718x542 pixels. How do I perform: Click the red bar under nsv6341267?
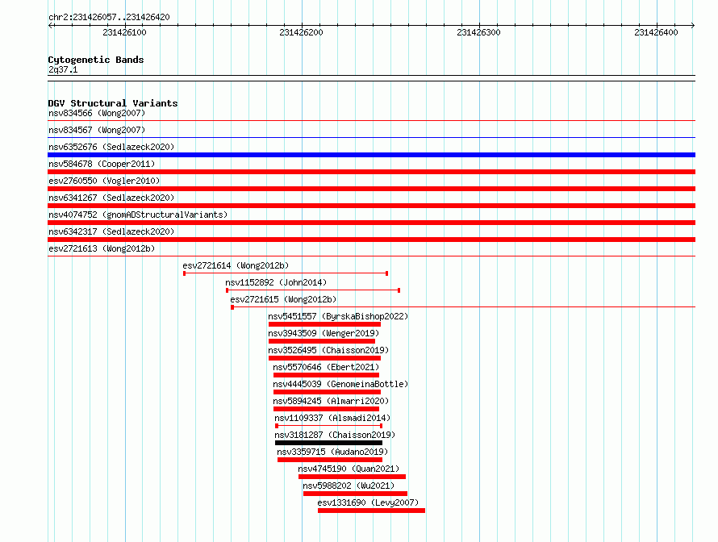371,206
